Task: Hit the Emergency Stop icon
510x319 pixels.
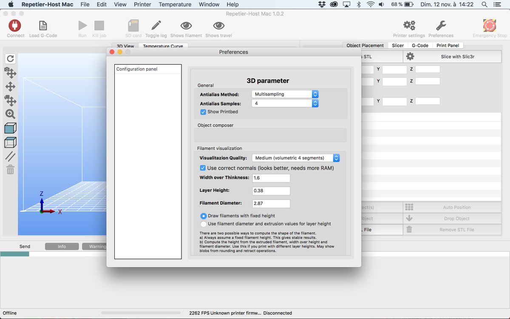Action: pos(490,26)
